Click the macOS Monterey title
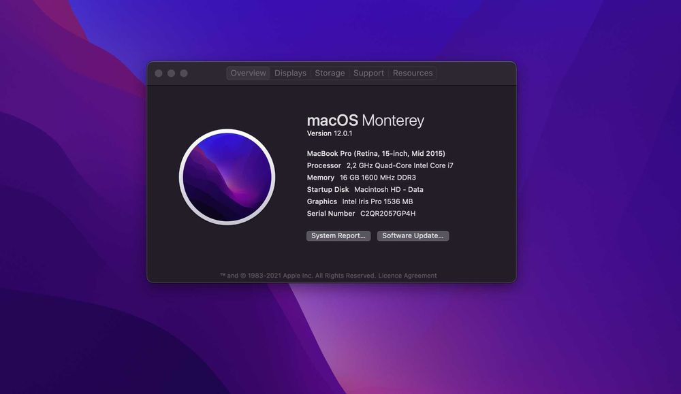The height and width of the screenshot is (394, 681). click(x=365, y=120)
